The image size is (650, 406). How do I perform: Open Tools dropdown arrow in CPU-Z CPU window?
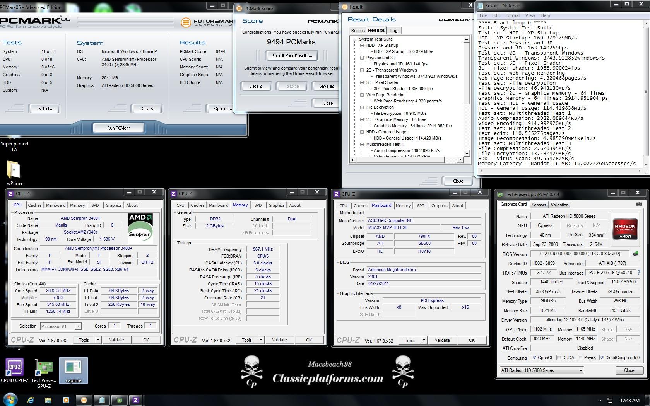click(98, 340)
